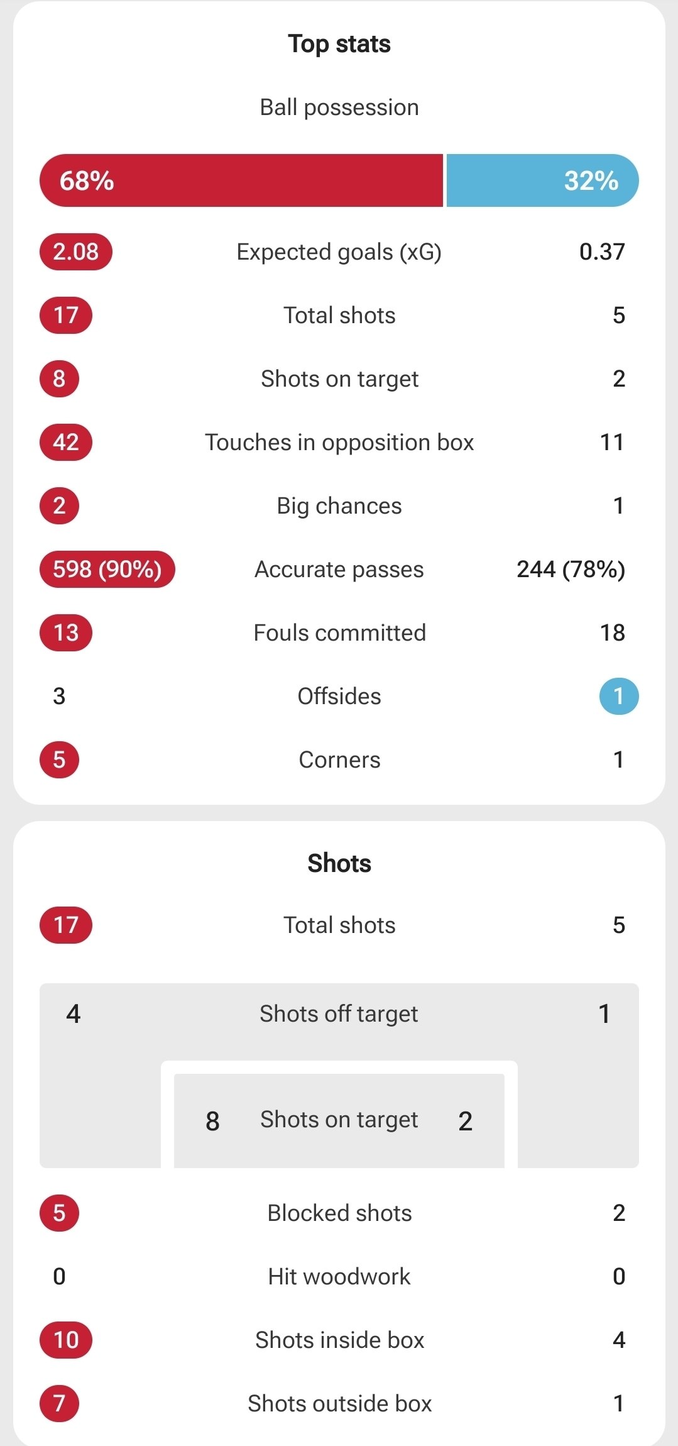Select the 2.08 expected goals badge

[x=76, y=252]
